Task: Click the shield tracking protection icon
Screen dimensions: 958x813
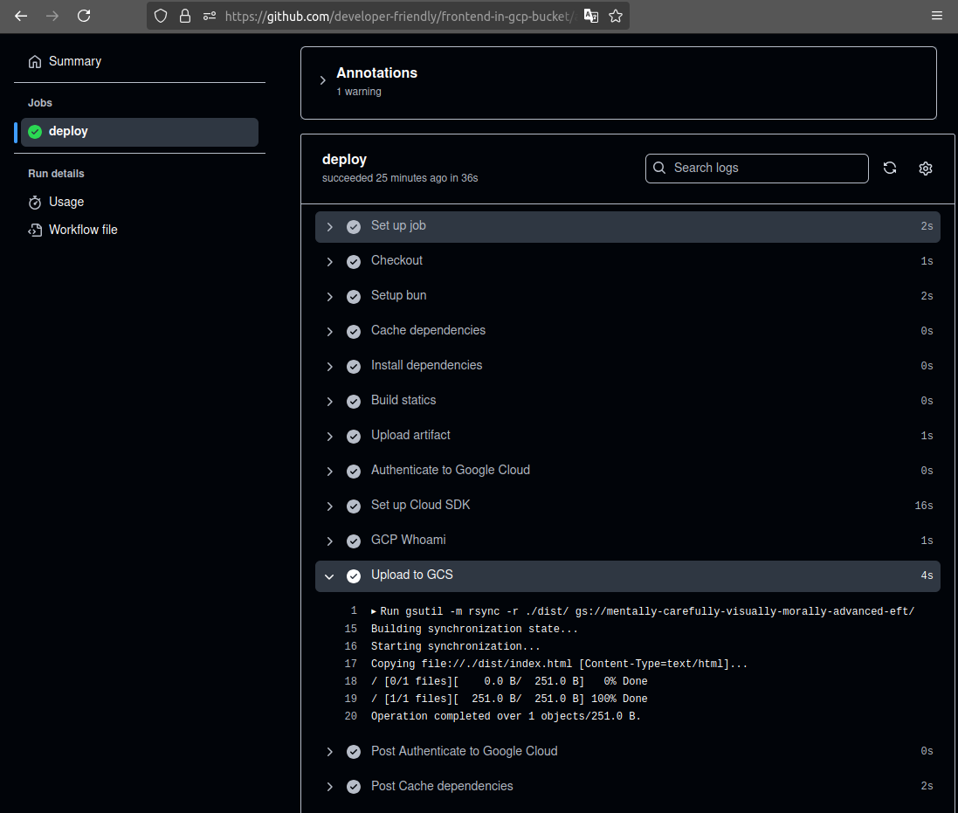Action: [160, 16]
